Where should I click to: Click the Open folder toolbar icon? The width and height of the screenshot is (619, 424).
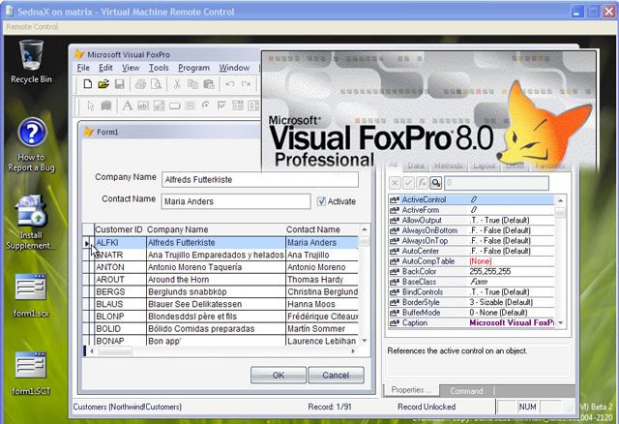pos(103,84)
